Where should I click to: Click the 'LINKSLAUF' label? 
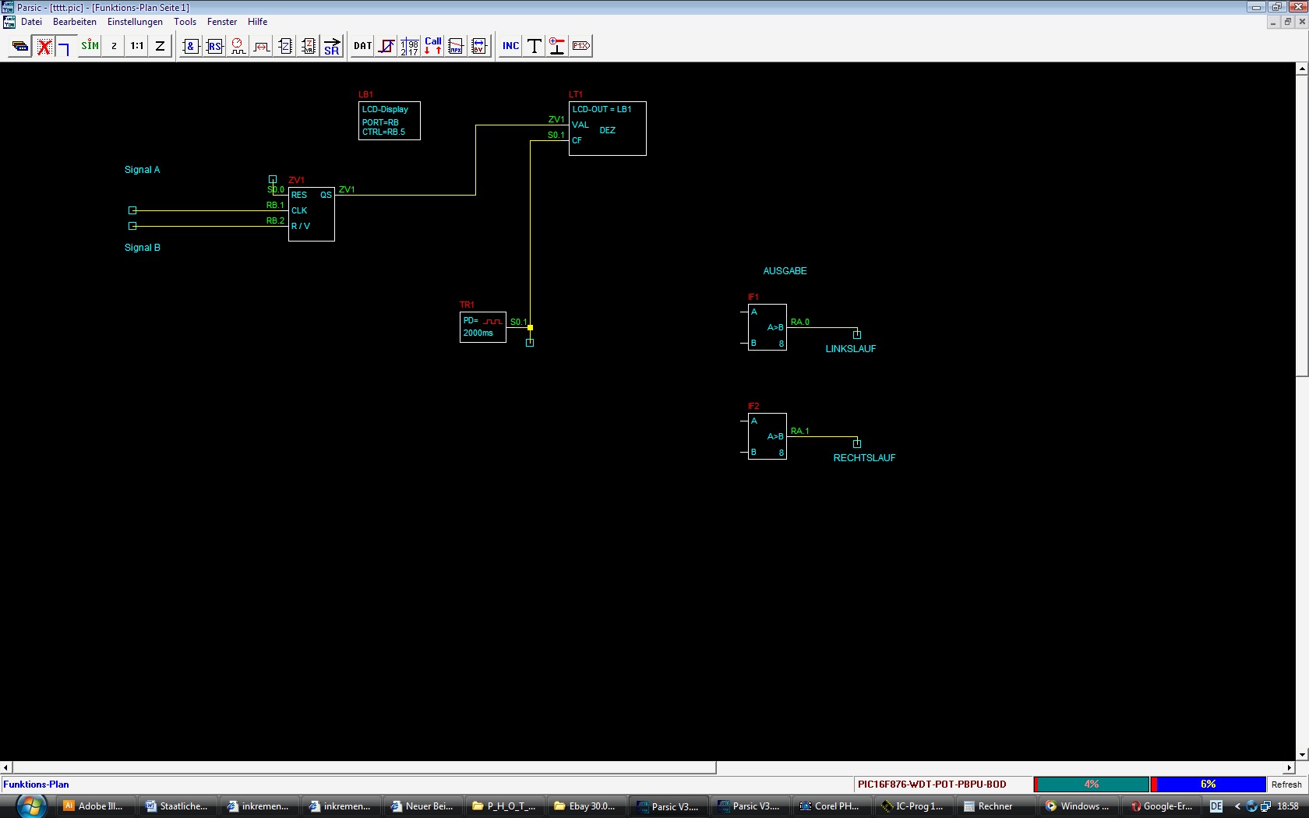point(851,349)
